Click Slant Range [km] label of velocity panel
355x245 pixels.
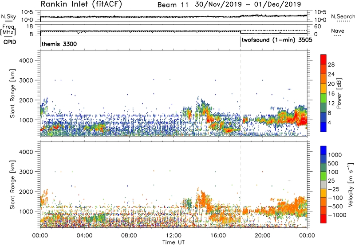pos(12,185)
